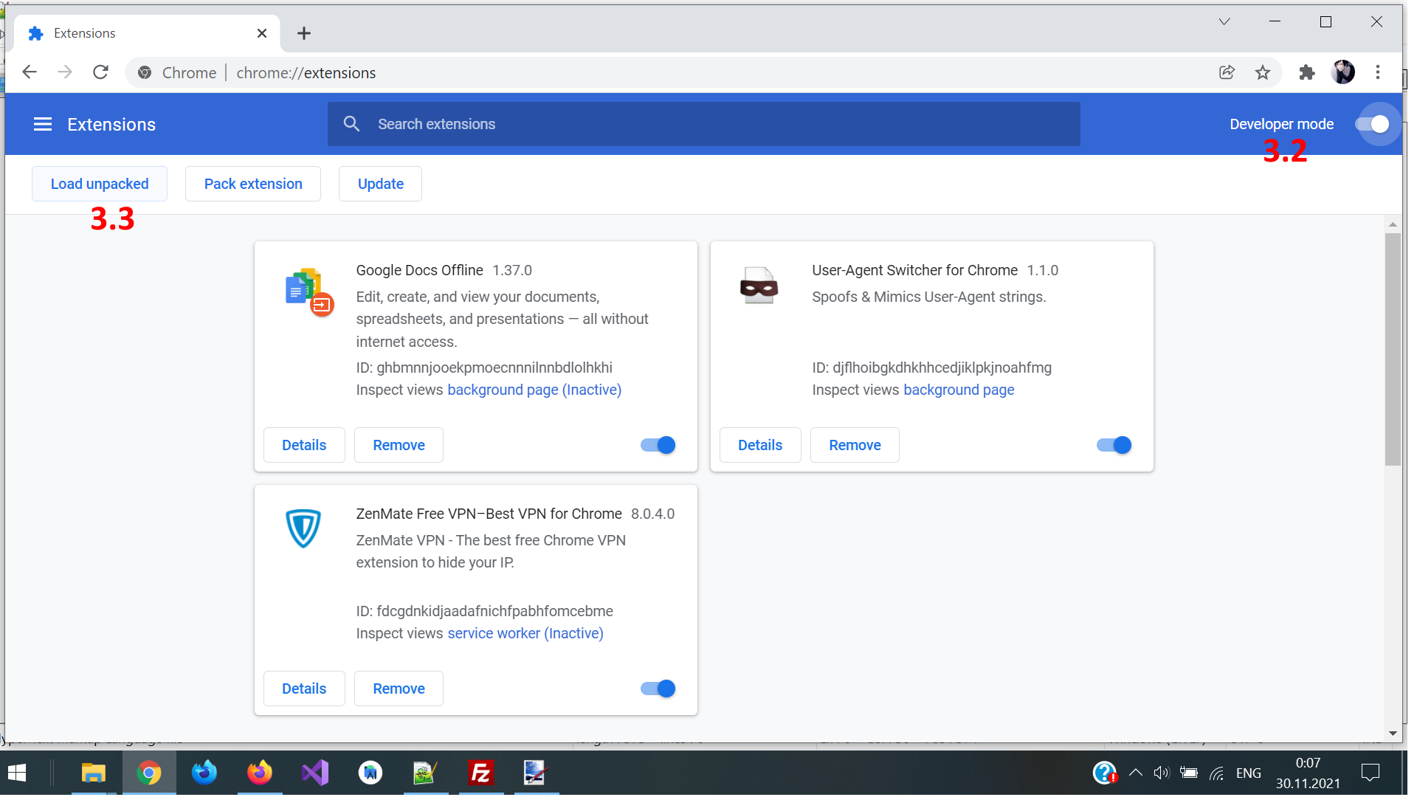This screenshot has height=797, width=1417.
Task: Disable User-Agent Switcher for Chrome
Action: tap(1114, 445)
